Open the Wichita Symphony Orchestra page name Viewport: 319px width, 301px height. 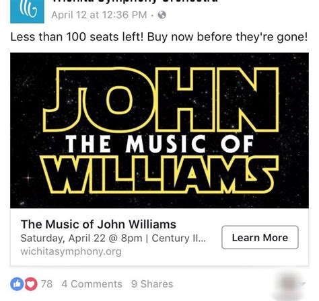pyautogui.click(x=135, y=1)
